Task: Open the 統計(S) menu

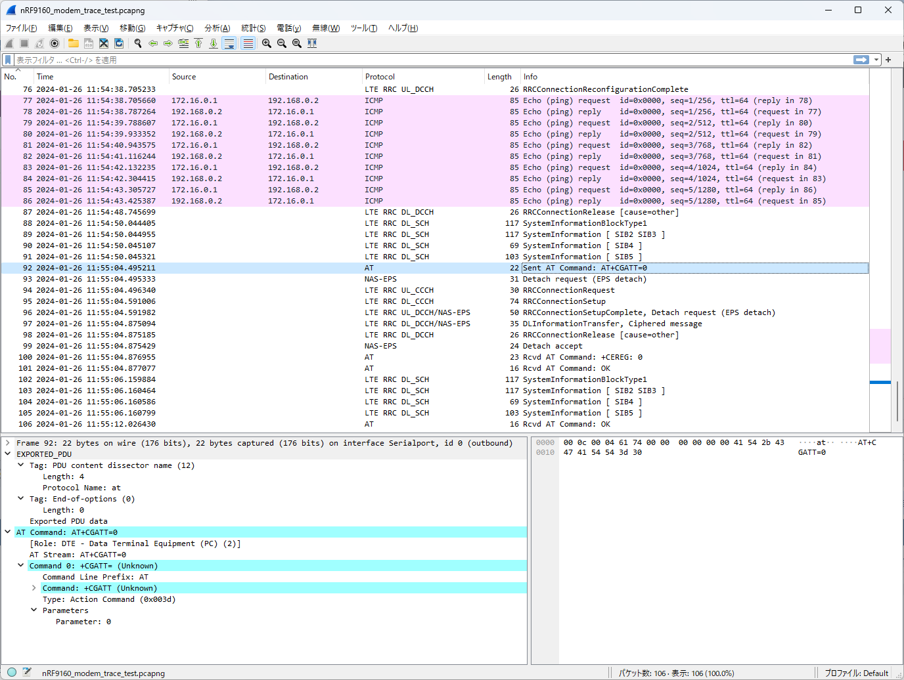Action: [x=254, y=28]
